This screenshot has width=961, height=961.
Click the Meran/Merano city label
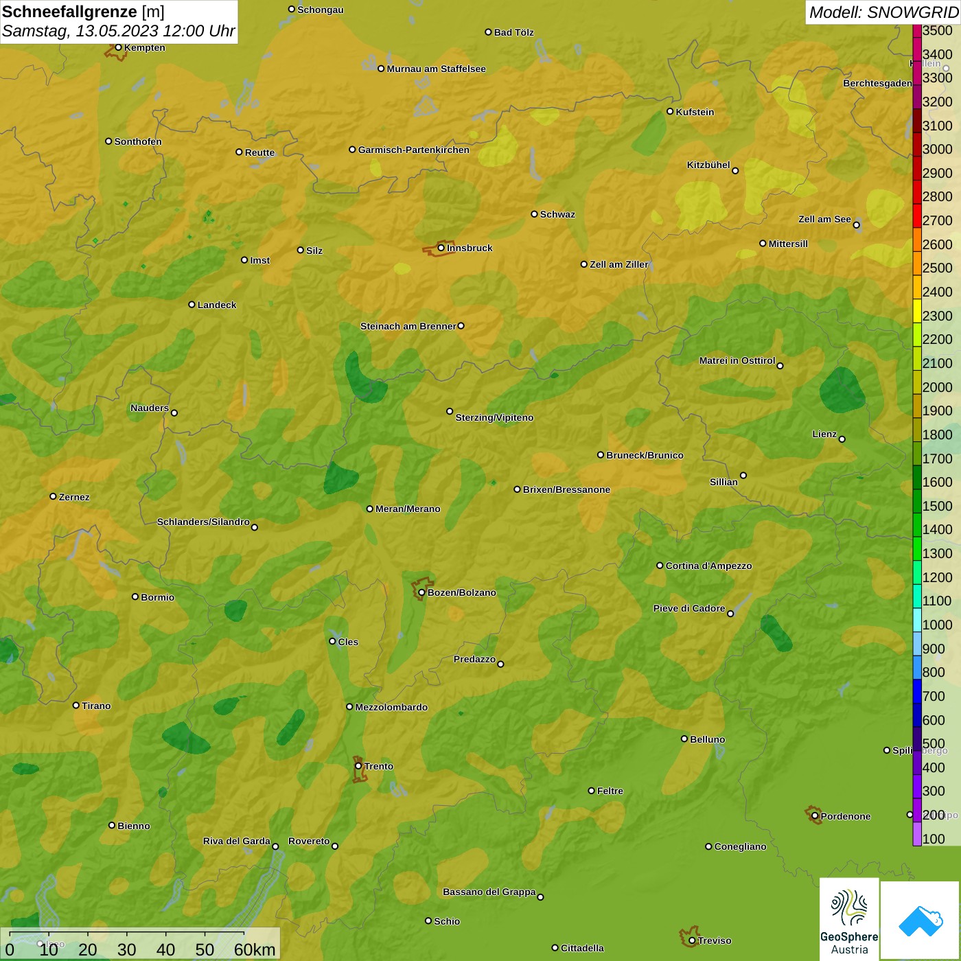coord(408,509)
